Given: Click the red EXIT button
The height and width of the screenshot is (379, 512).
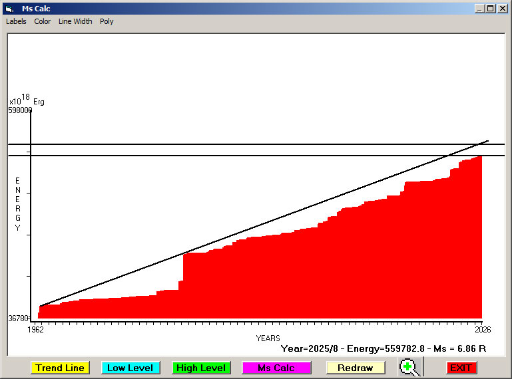Looking at the screenshot, I should pos(461,368).
